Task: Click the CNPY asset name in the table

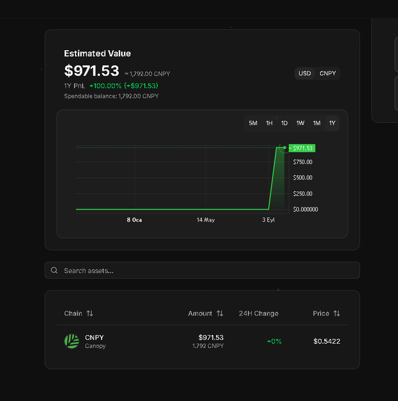Action: pyautogui.click(x=94, y=337)
